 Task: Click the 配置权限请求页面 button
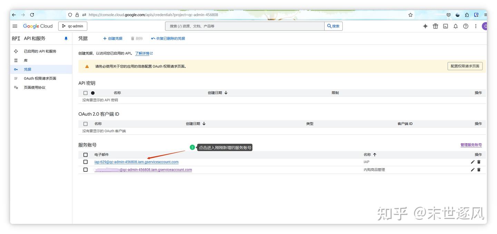(465, 66)
